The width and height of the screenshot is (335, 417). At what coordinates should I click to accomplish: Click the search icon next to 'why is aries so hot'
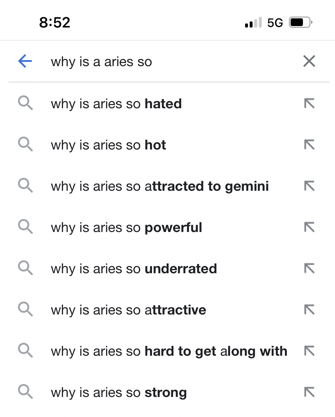click(x=25, y=145)
